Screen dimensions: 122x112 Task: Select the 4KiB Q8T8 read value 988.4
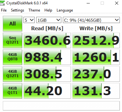point(47,57)
